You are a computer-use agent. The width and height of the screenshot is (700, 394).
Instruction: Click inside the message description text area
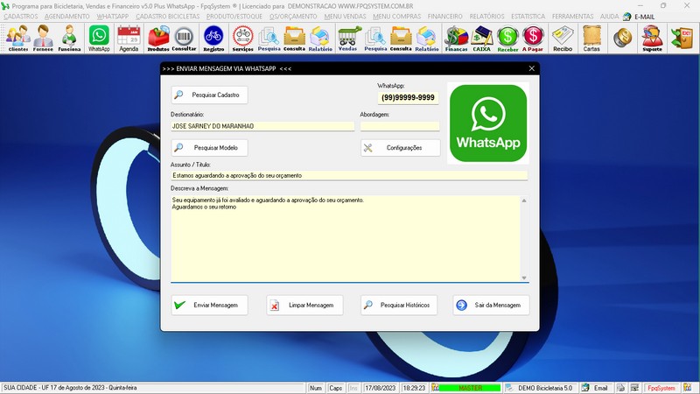pyautogui.click(x=346, y=238)
